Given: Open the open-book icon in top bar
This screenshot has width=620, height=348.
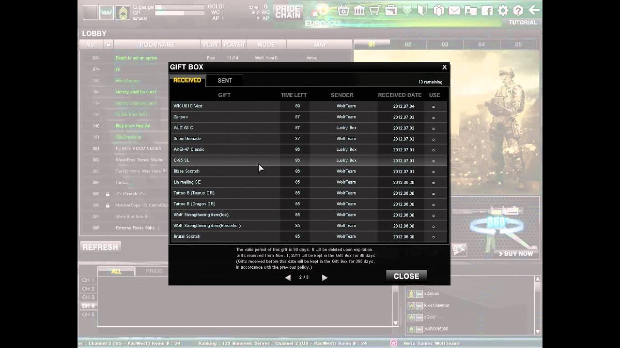Looking at the screenshot, I should click(x=423, y=10).
